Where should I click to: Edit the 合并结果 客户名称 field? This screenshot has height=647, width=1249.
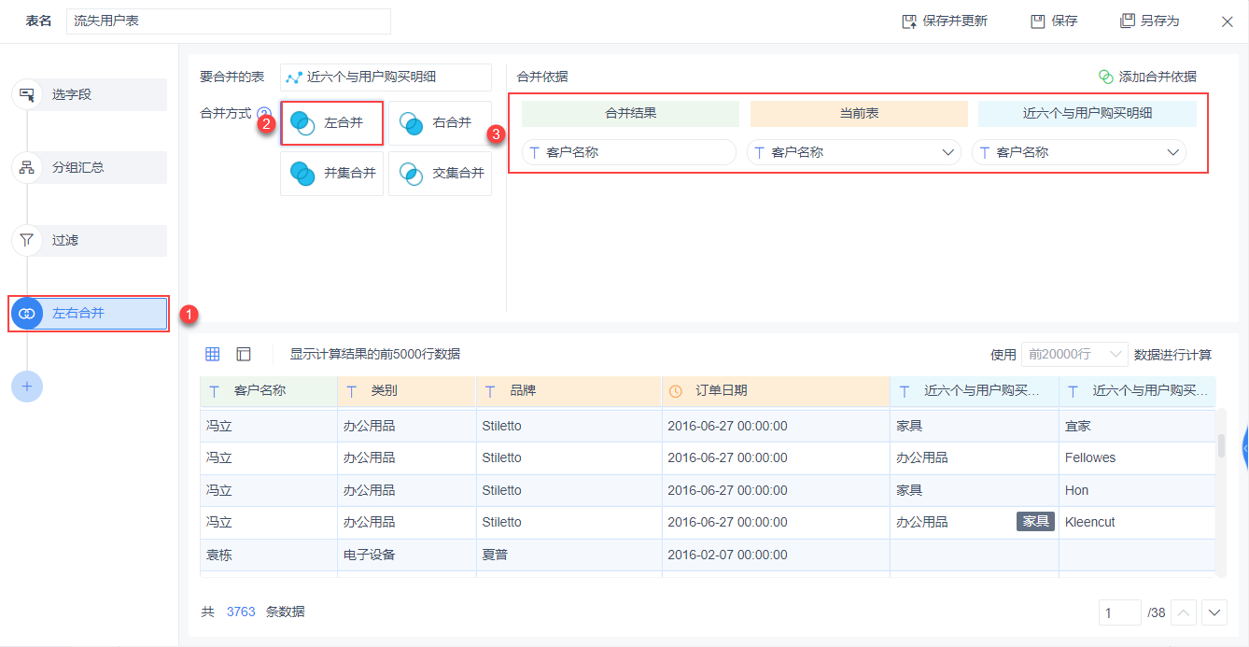pos(629,152)
